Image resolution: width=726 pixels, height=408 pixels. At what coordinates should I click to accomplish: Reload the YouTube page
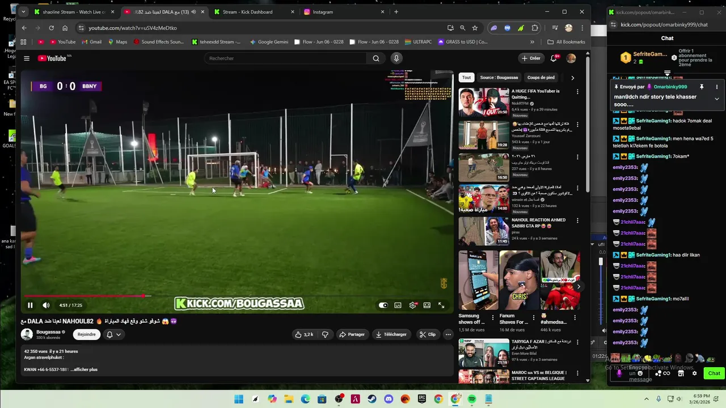coord(52,28)
